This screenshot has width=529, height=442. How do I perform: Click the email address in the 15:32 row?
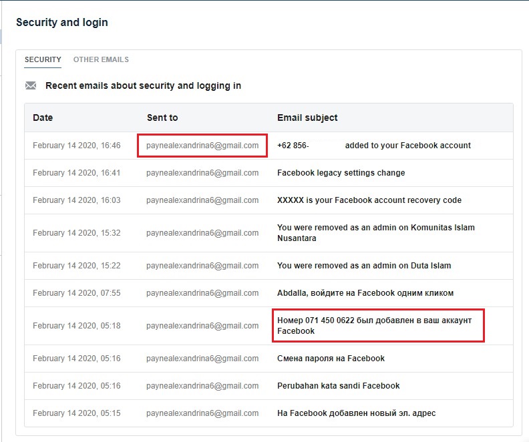pyautogui.click(x=202, y=233)
